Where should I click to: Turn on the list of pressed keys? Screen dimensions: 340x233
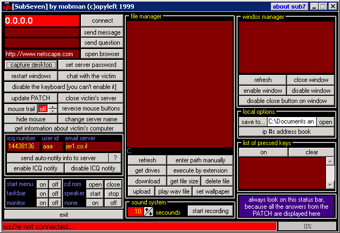point(263,152)
